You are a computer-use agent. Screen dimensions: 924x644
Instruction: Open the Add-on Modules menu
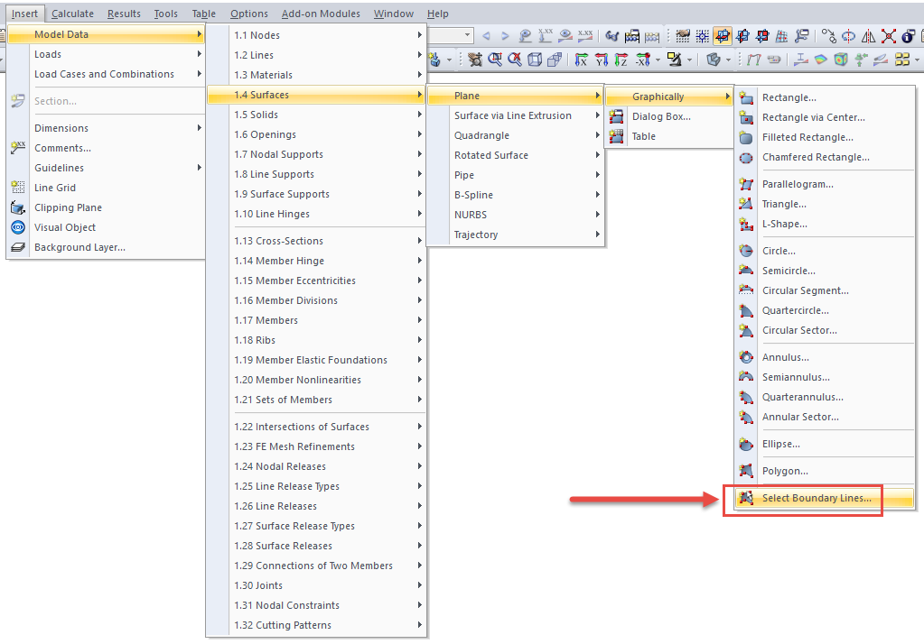point(321,14)
